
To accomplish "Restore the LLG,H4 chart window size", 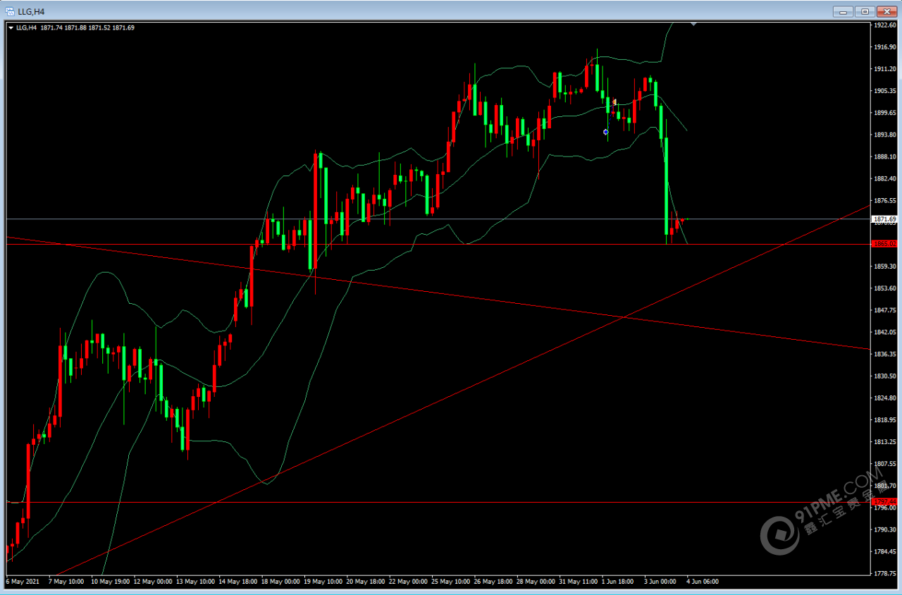I will click(x=865, y=11).
